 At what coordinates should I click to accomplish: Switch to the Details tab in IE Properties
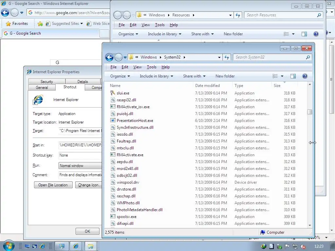tap(83, 81)
